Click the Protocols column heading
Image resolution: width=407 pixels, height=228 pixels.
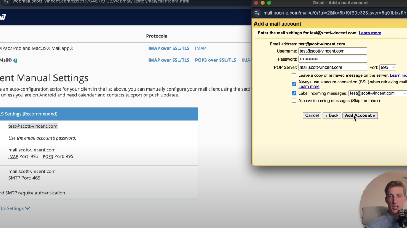click(156, 36)
